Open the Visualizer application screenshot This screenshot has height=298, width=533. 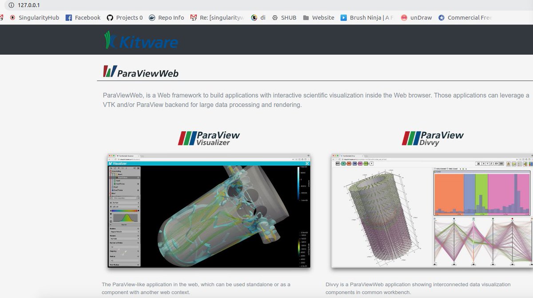pos(209,211)
